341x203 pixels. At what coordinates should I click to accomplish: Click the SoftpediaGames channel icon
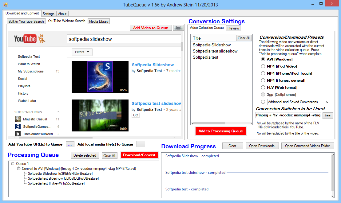point(18,127)
